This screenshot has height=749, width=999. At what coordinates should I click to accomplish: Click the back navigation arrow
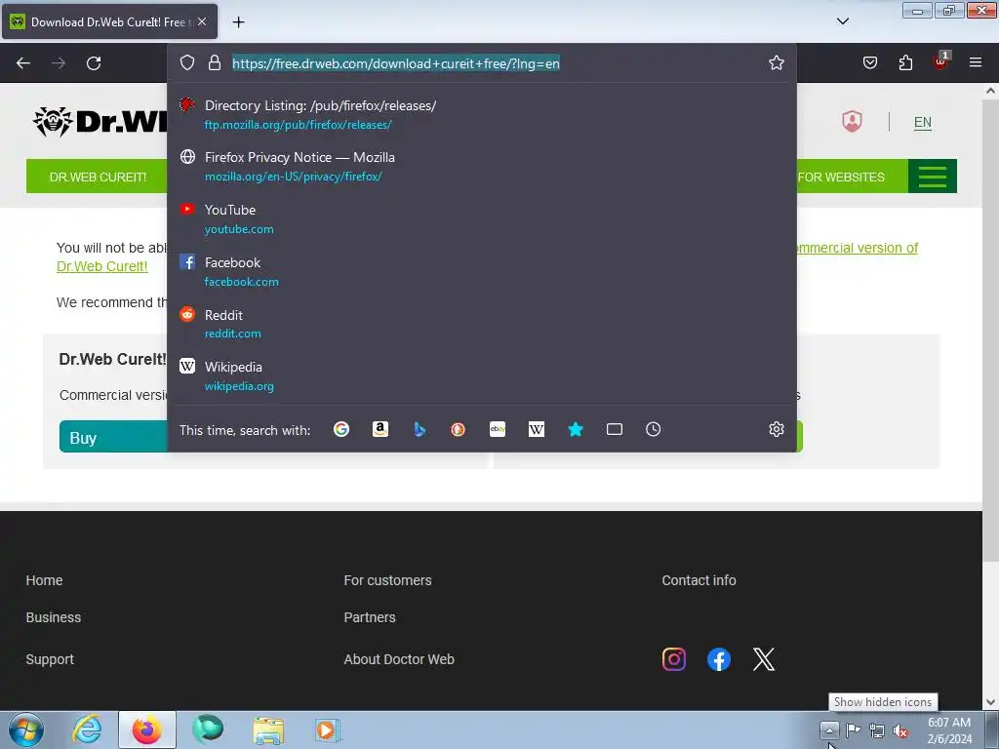tap(23, 63)
